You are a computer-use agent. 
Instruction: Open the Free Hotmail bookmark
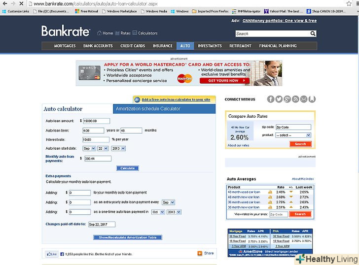(x=87, y=11)
